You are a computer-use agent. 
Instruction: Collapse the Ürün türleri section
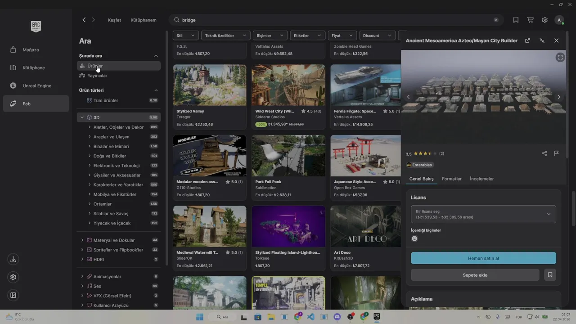pyautogui.click(x=156, y=90)
